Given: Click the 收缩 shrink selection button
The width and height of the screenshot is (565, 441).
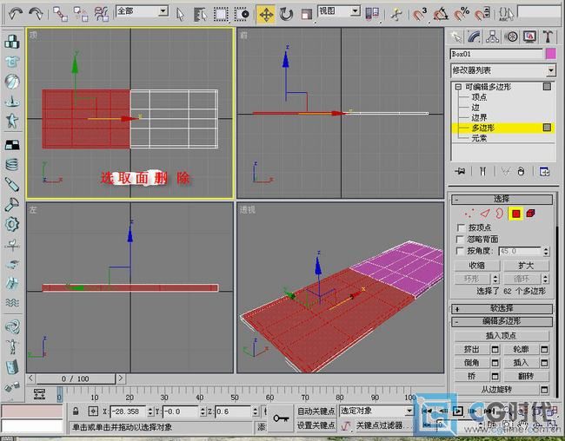Looking at the screenshot, I should (477, 266).
